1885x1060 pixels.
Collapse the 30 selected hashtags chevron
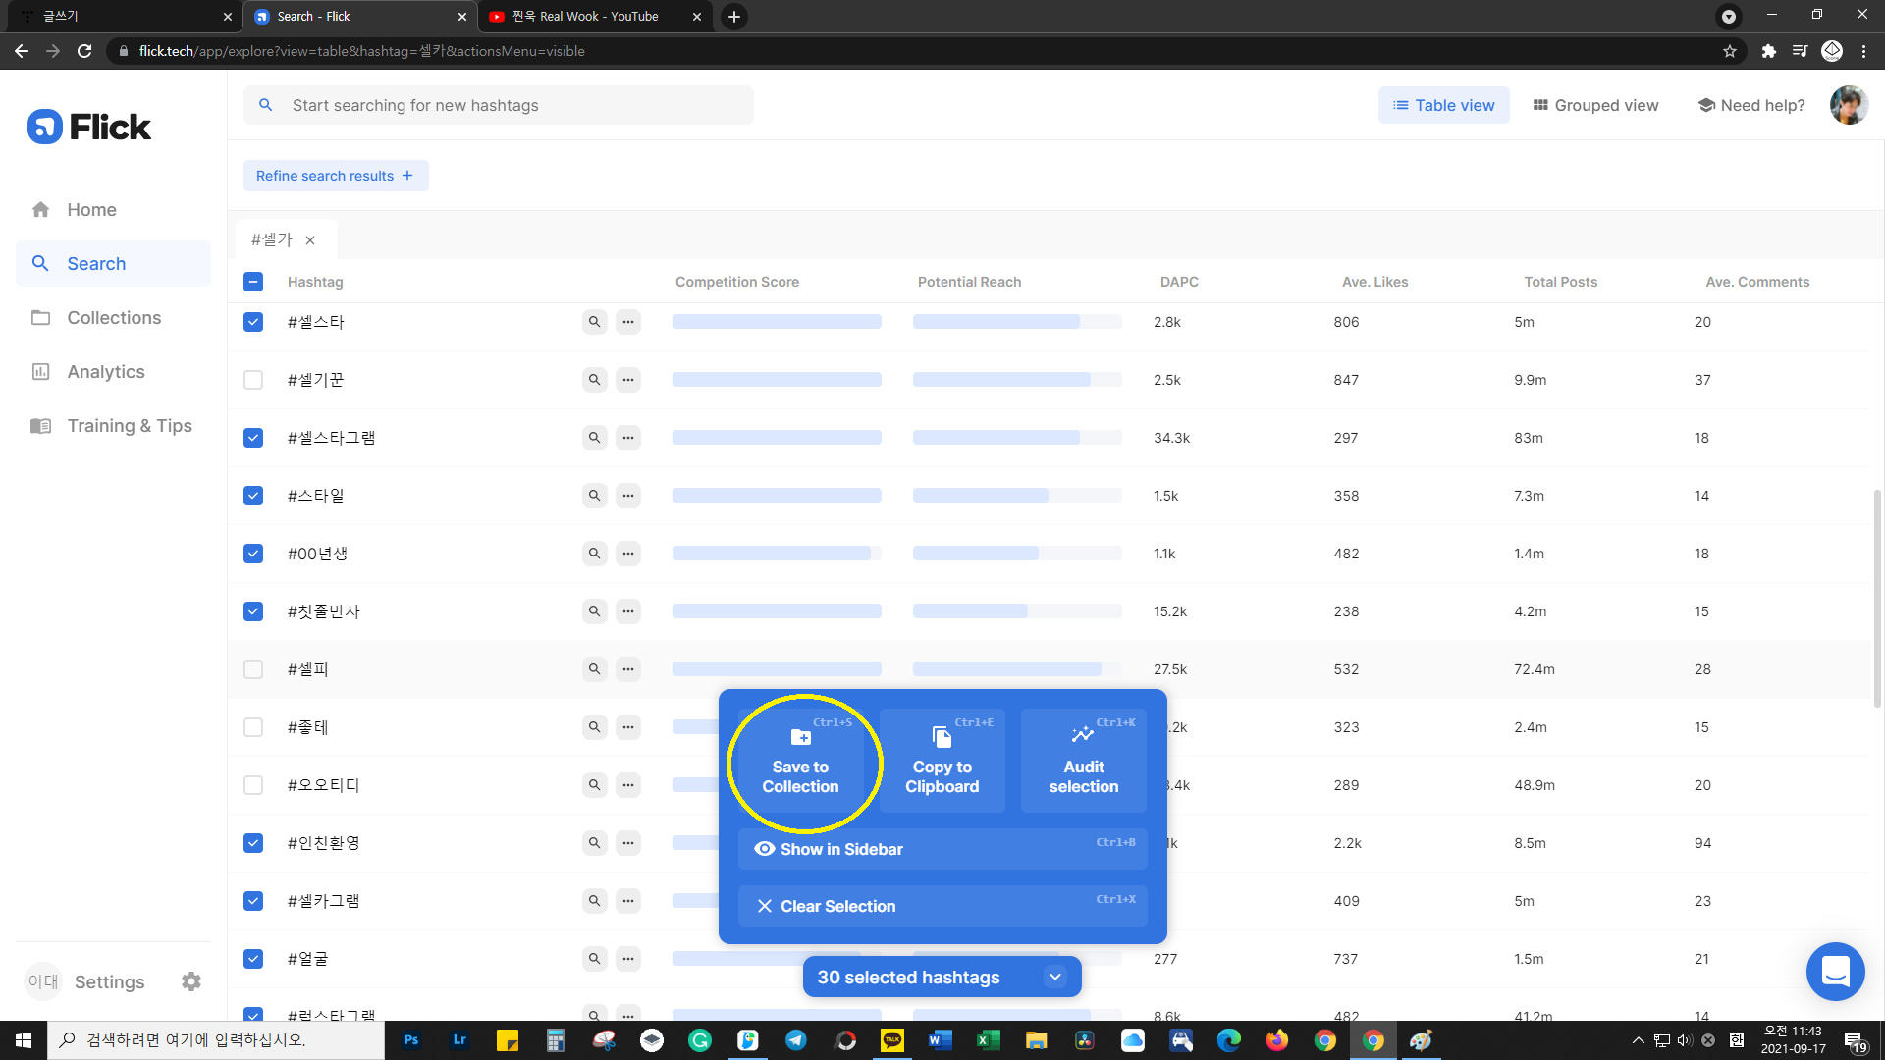(x=1055, y=977)
